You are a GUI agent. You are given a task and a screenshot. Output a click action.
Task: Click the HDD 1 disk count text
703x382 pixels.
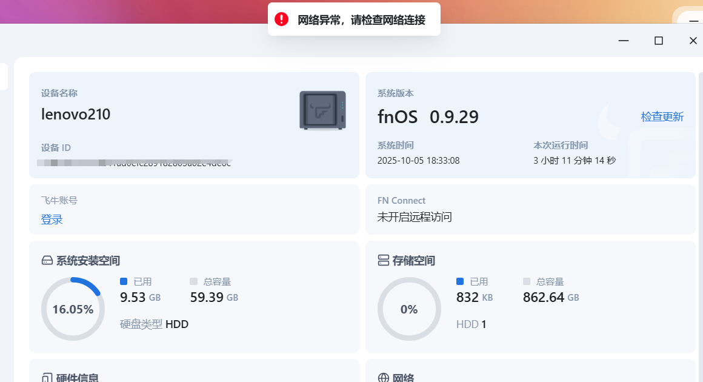[x=471, y=324]
